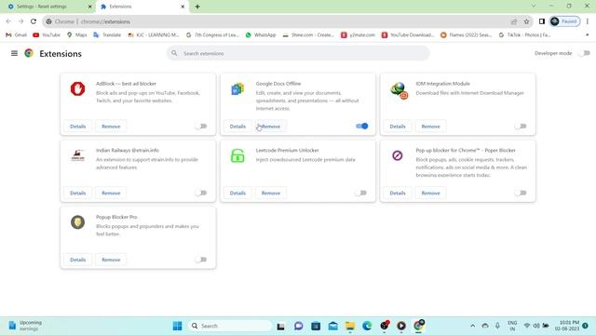The height and width of the screenshot is (335, 596).
Task: Remove the Google Docs Offline extension
Action: tap(271, 127)
